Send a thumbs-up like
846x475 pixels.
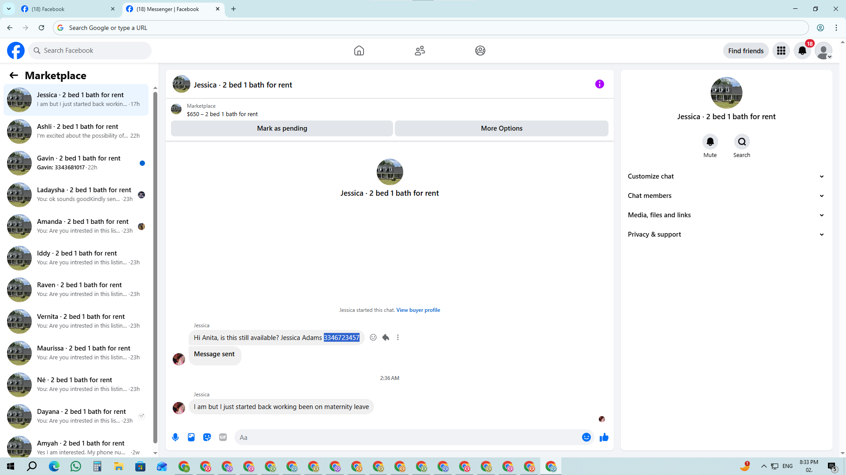coord(604,437)
